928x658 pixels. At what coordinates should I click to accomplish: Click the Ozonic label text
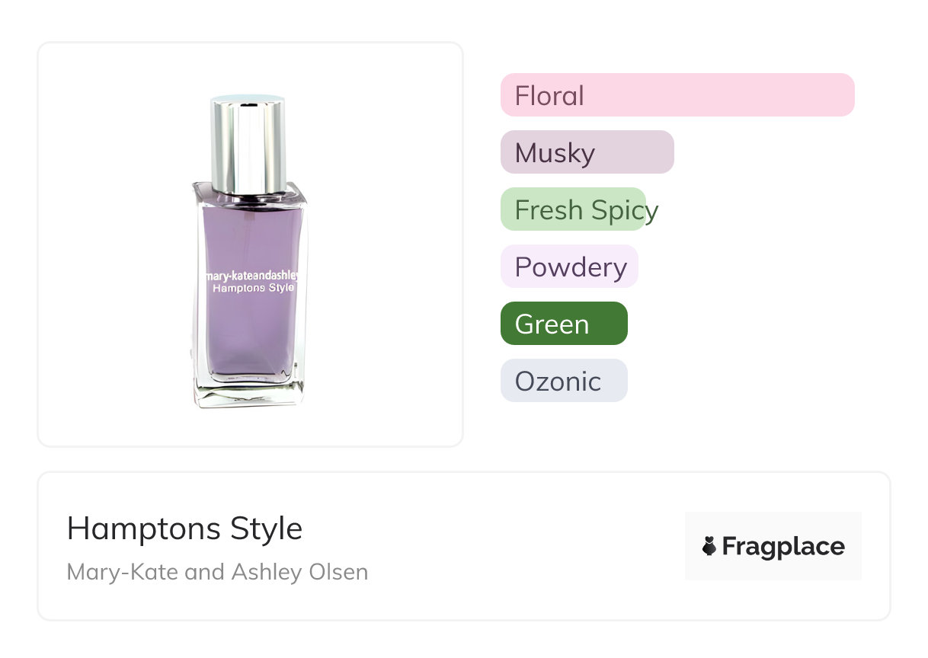point(558,382)
